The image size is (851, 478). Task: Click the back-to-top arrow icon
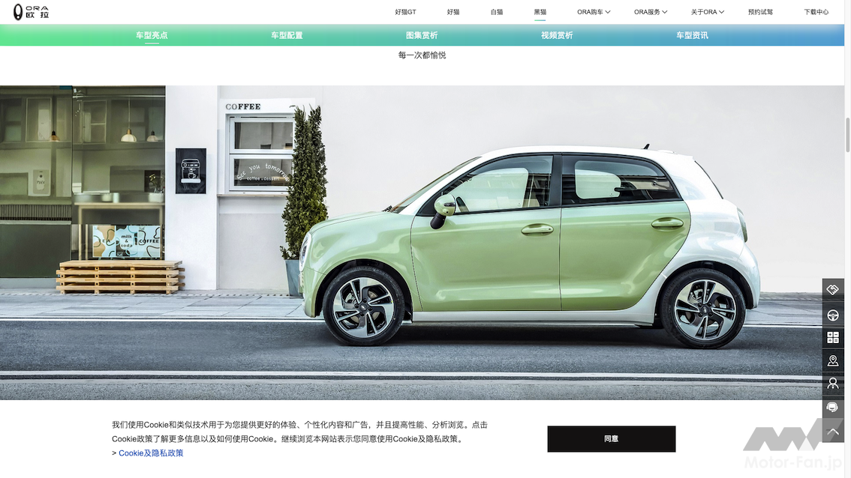pos(832,431)
